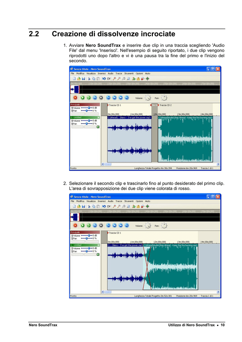Click overview waveform thumbnail in upper window

[75, 90]
